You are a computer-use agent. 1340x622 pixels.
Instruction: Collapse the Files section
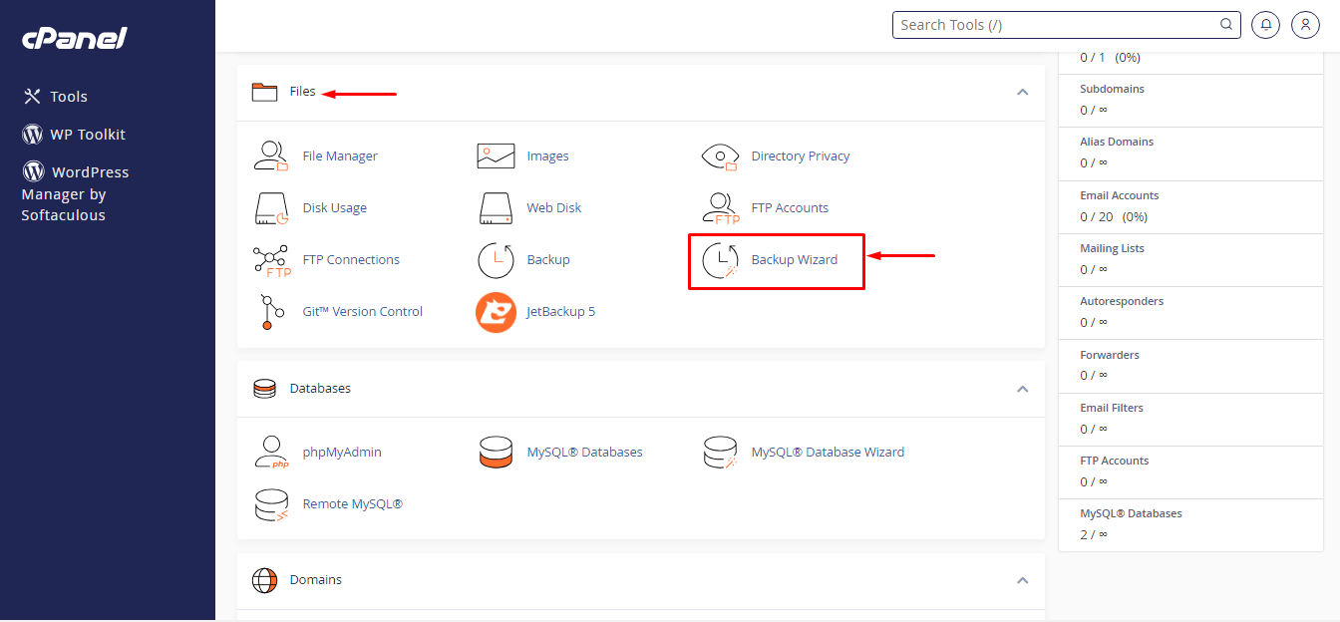(1022, 92)
